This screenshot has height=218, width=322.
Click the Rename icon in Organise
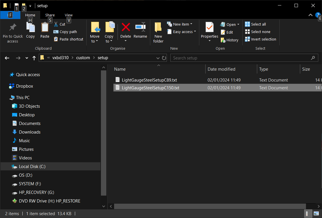[x=140, y=28]
